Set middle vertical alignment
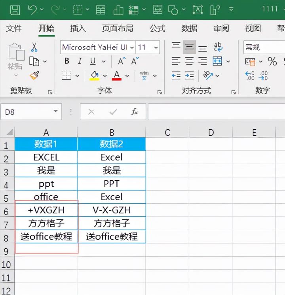The image size is (285, 295). click(x=189, y=47)
